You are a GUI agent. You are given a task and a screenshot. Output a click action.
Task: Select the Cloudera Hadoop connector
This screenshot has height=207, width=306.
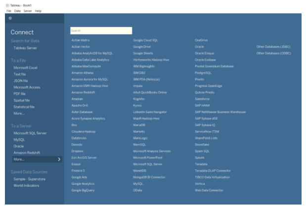pyautogui.click(x=84, y=132)
